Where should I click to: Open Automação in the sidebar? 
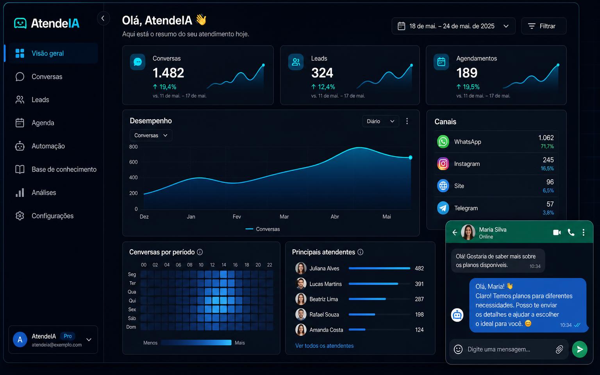(x=48, y=146)
